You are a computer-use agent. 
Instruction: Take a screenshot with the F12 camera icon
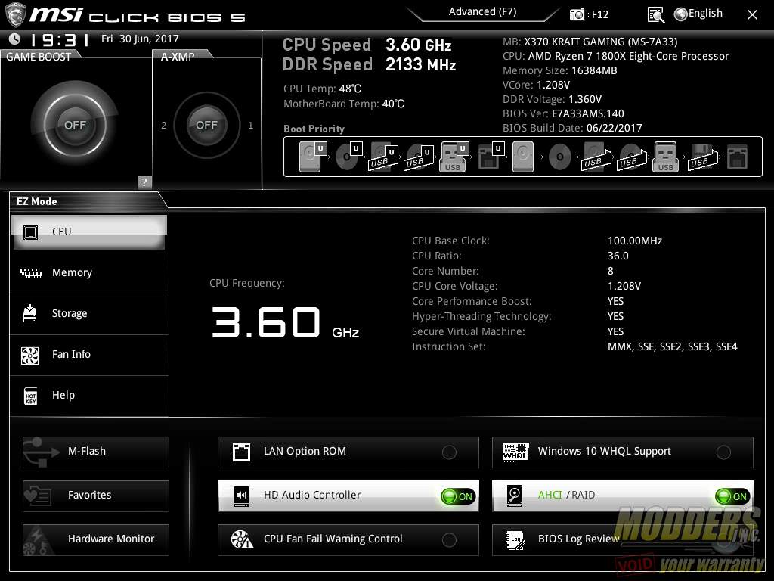(577, 14)
